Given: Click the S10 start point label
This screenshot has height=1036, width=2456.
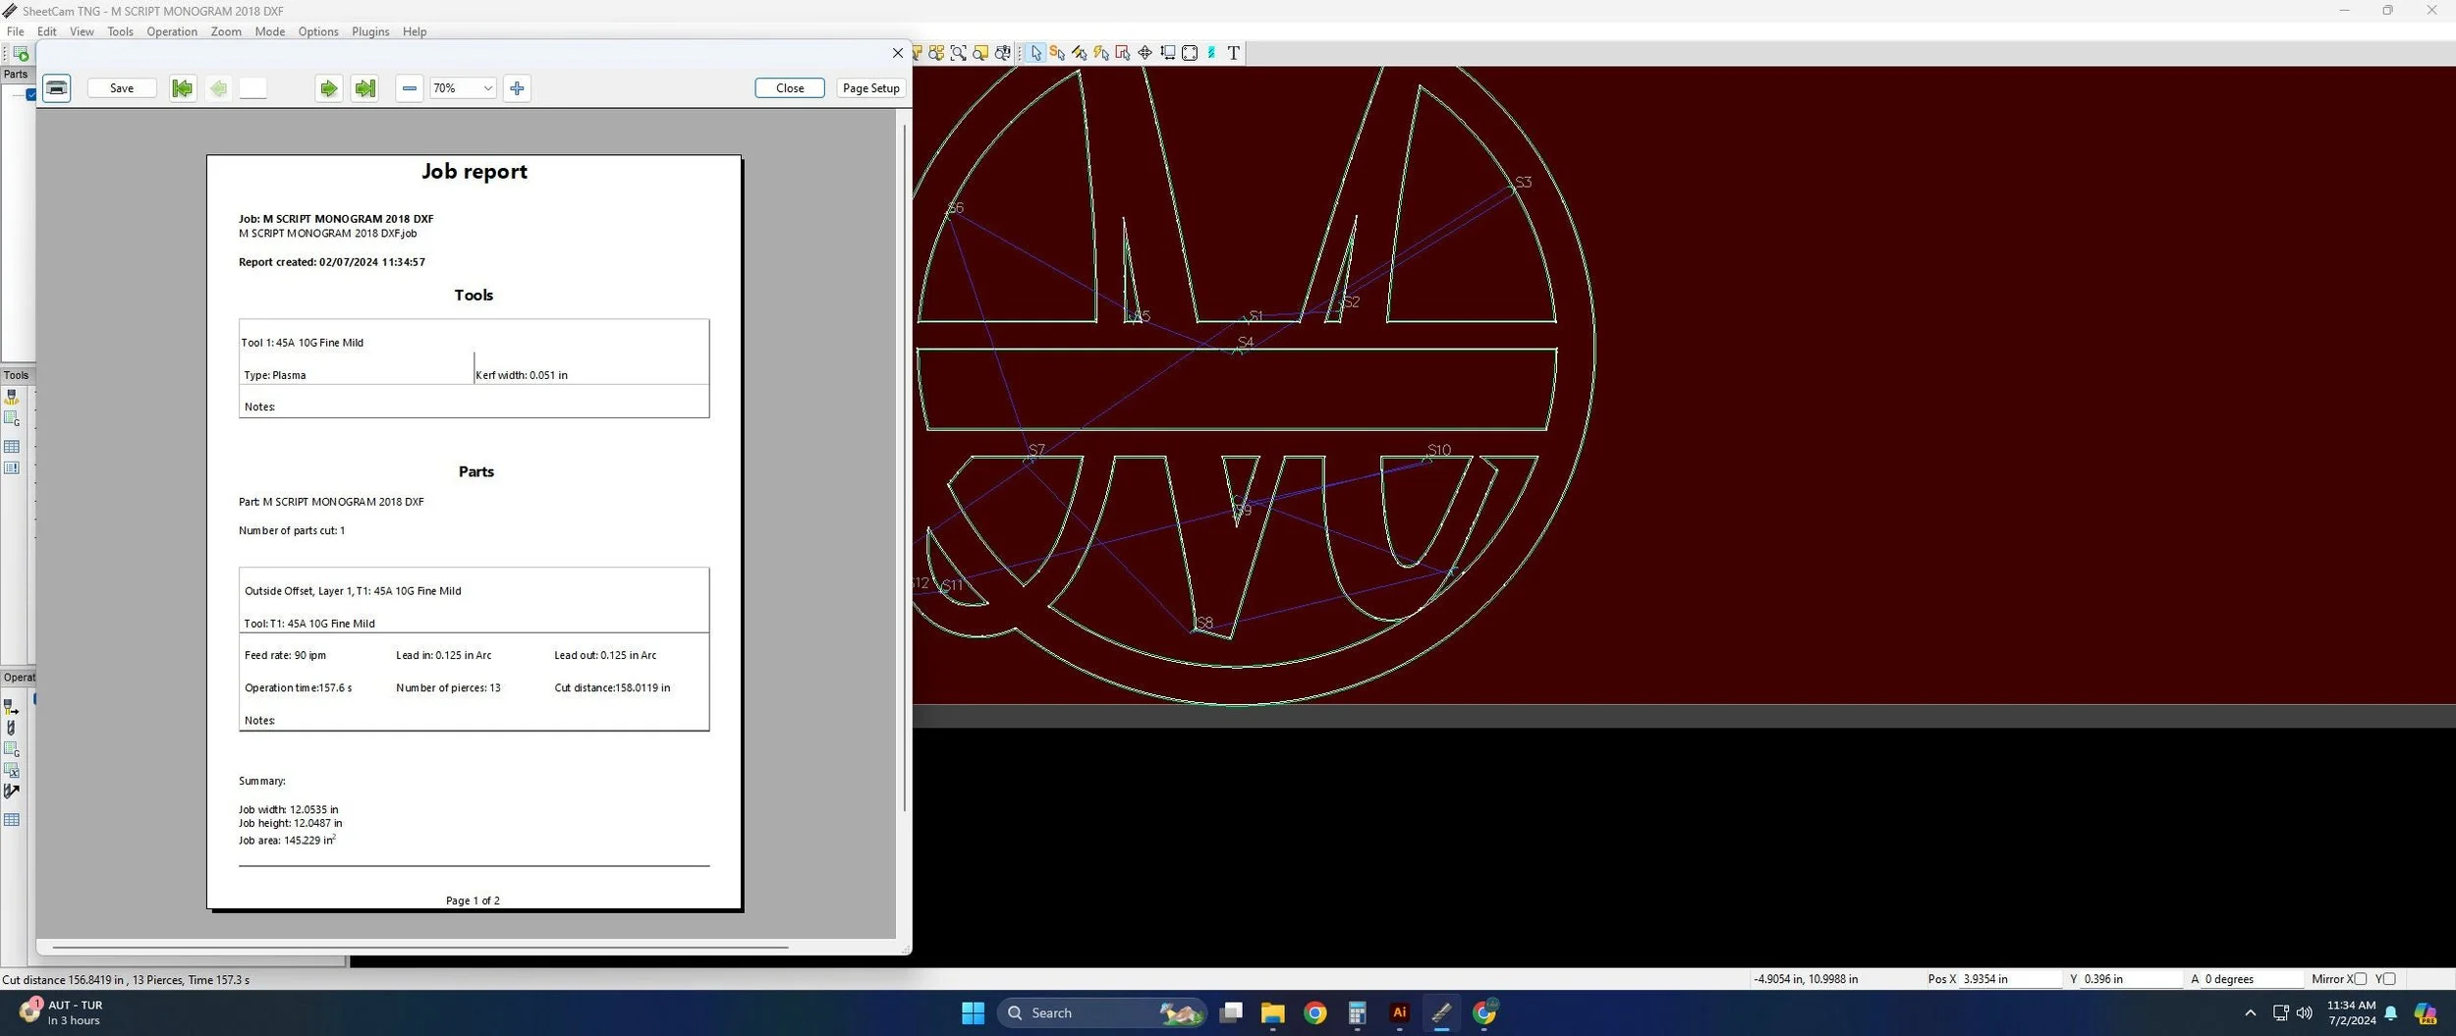Looking at the screenshot, I should [x=1439, y=450].
